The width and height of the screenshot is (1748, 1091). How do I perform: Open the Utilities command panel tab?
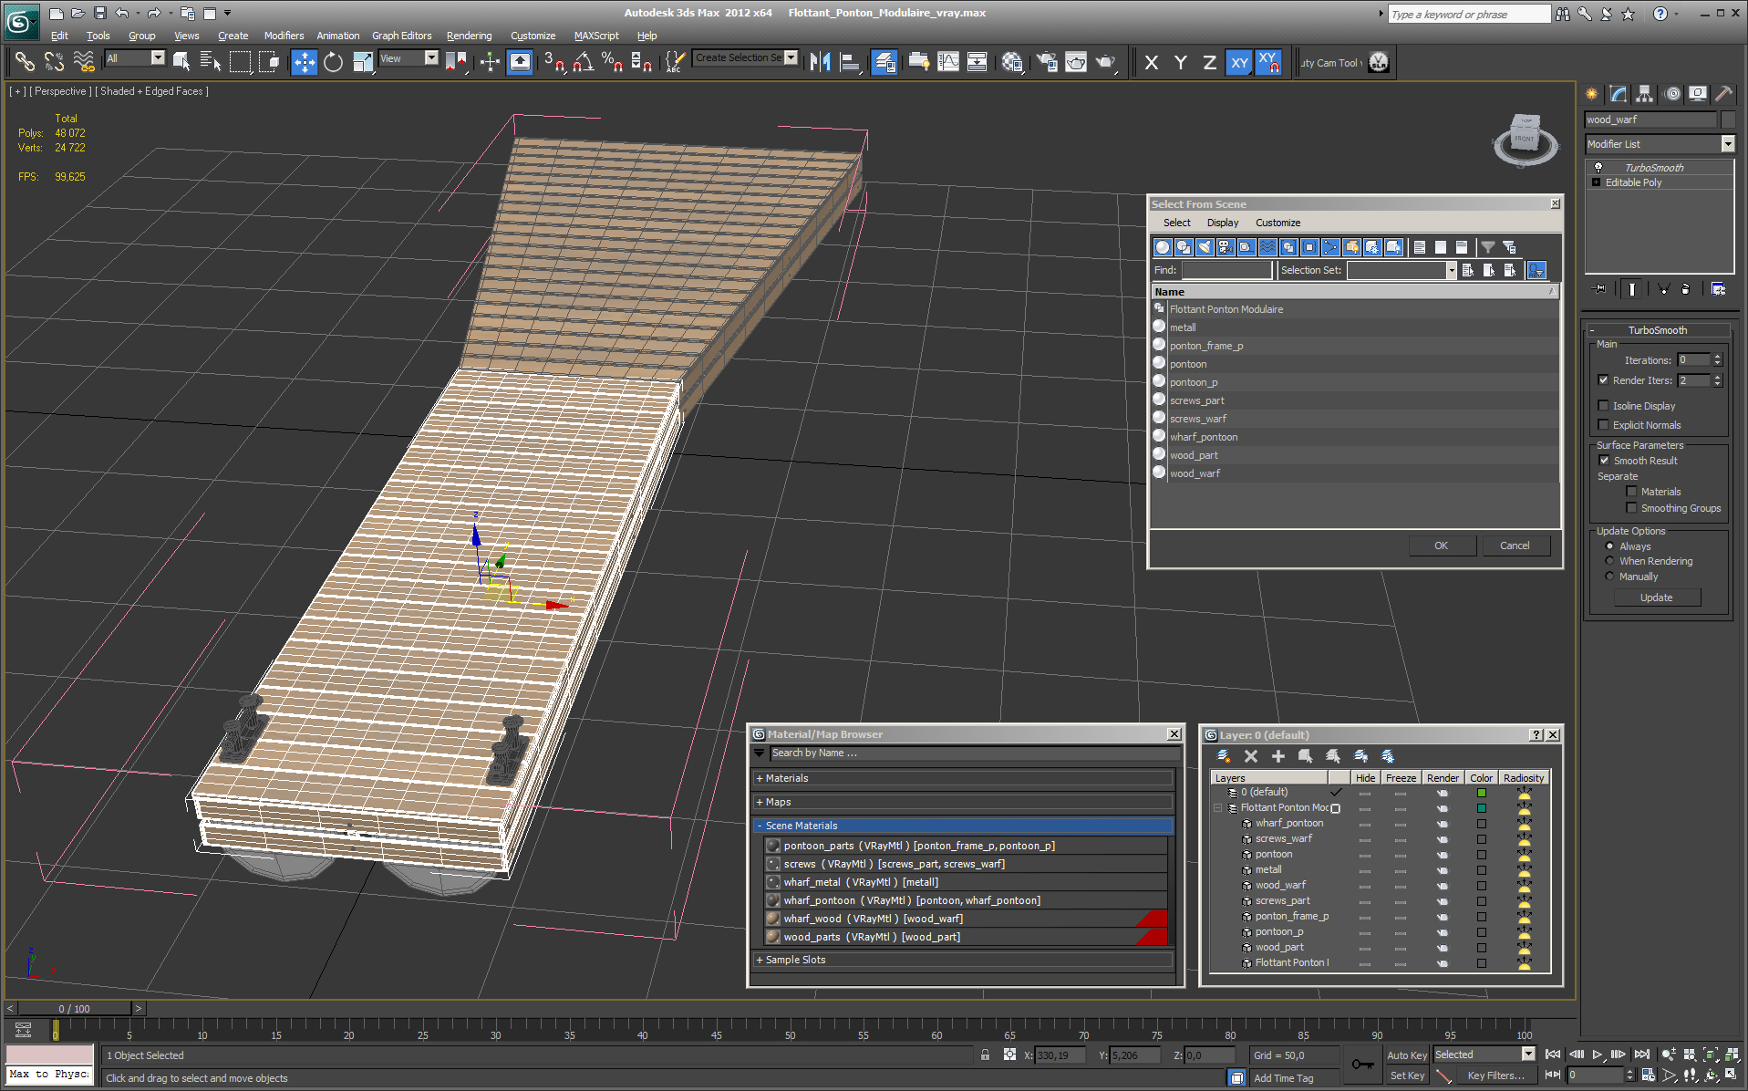pyautogui.click(x=1723, y=93)
